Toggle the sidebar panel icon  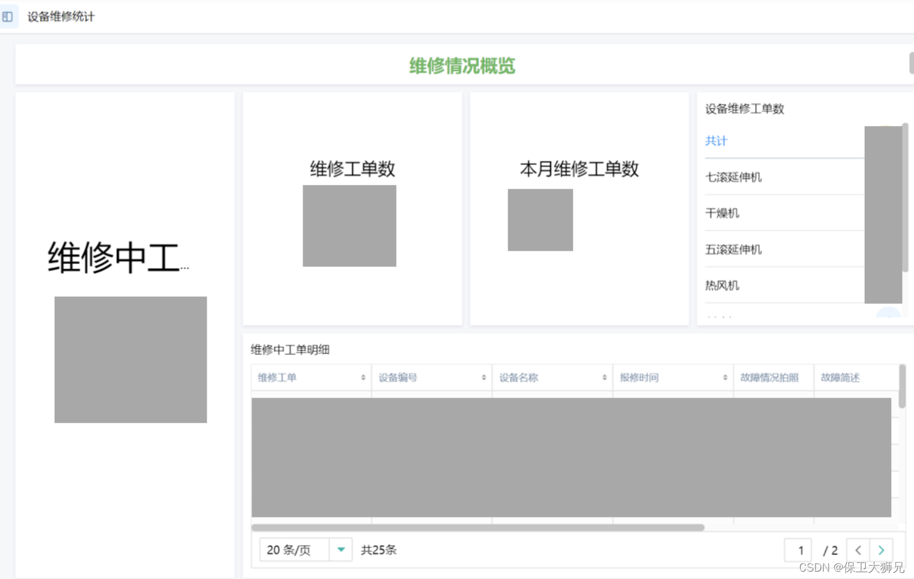(7, 17)
